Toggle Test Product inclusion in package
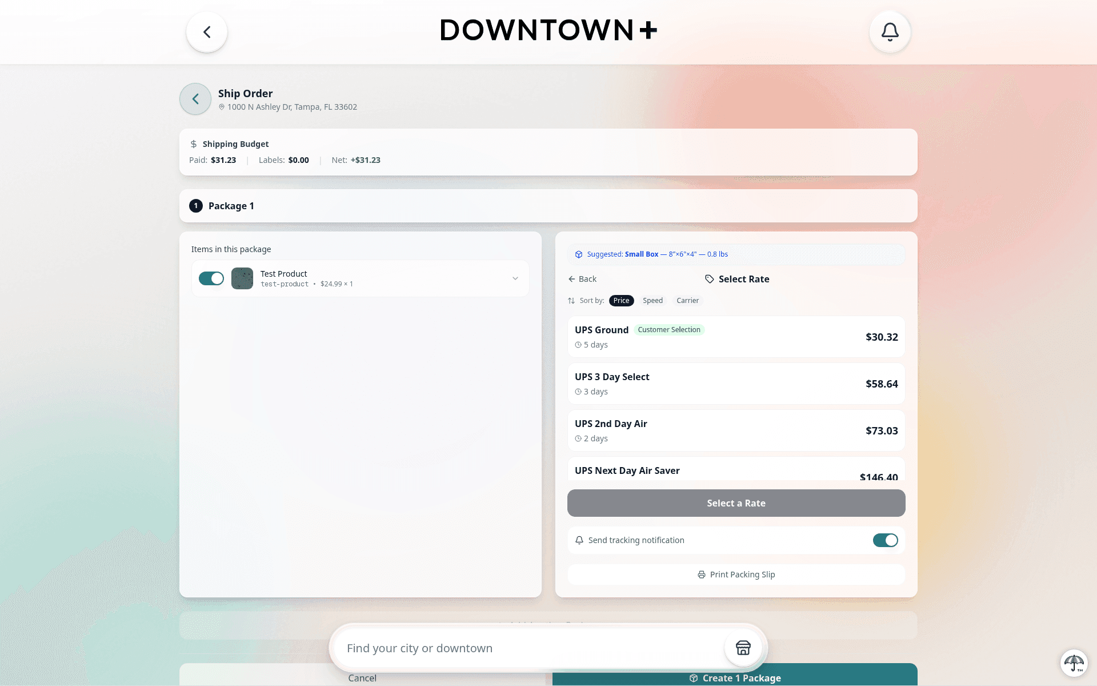 point(211,278)
